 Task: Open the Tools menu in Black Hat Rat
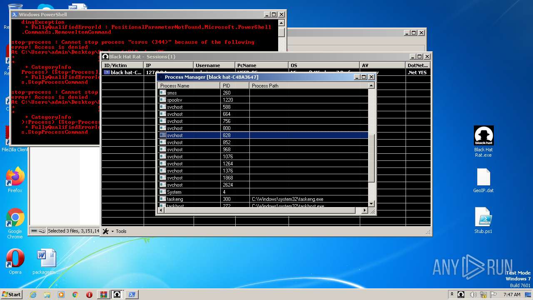tap(115, 231)
